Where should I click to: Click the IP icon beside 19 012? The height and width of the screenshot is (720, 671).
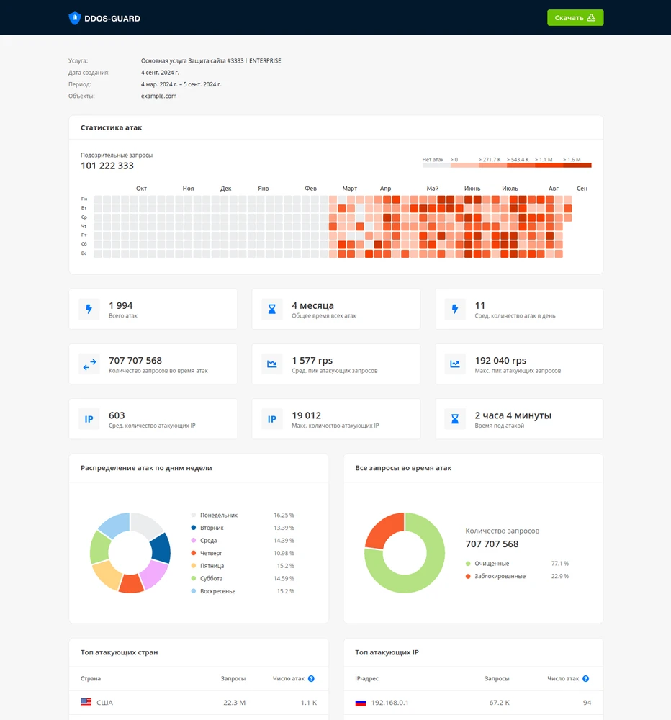pyautogui.click(x=272, y=419)
